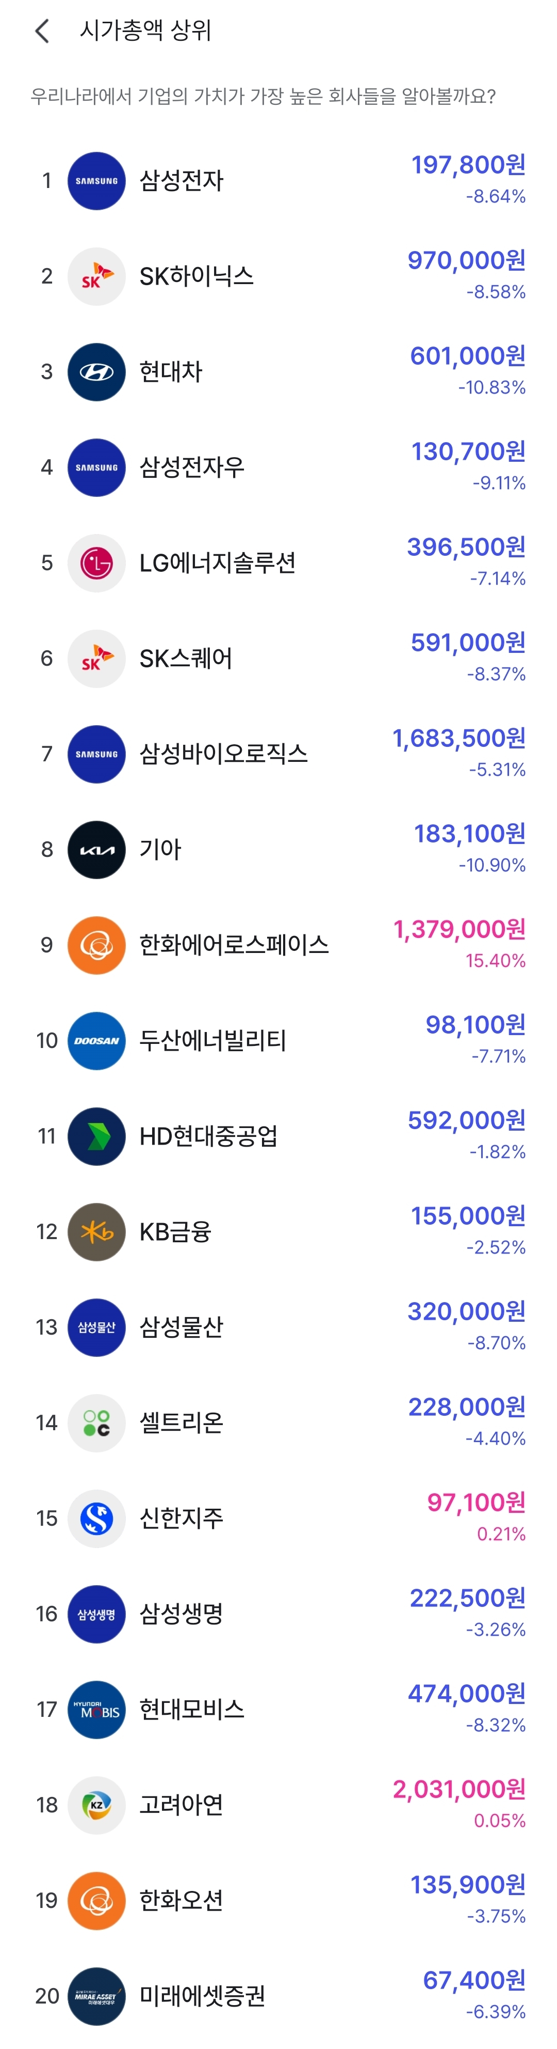557x2049 pixels.
Task: Open HD현대중공업 stock name
Action: pyautogui.click(x=208, y=1136)
